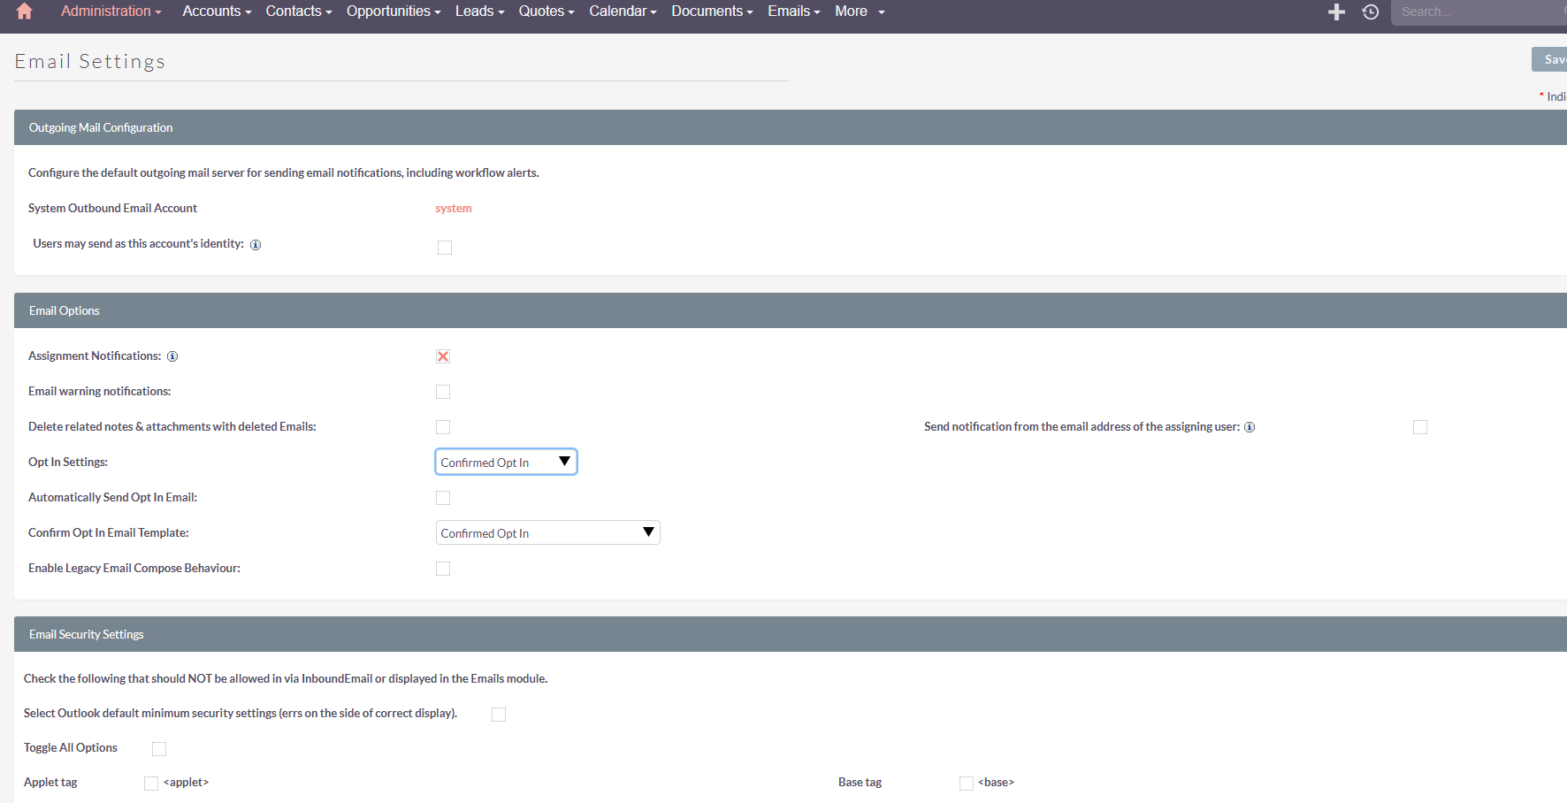The width and height of the screenshot is (1567, 803).
Task: Tick the Toggle All Options checkbox
Action: (159, 749)
